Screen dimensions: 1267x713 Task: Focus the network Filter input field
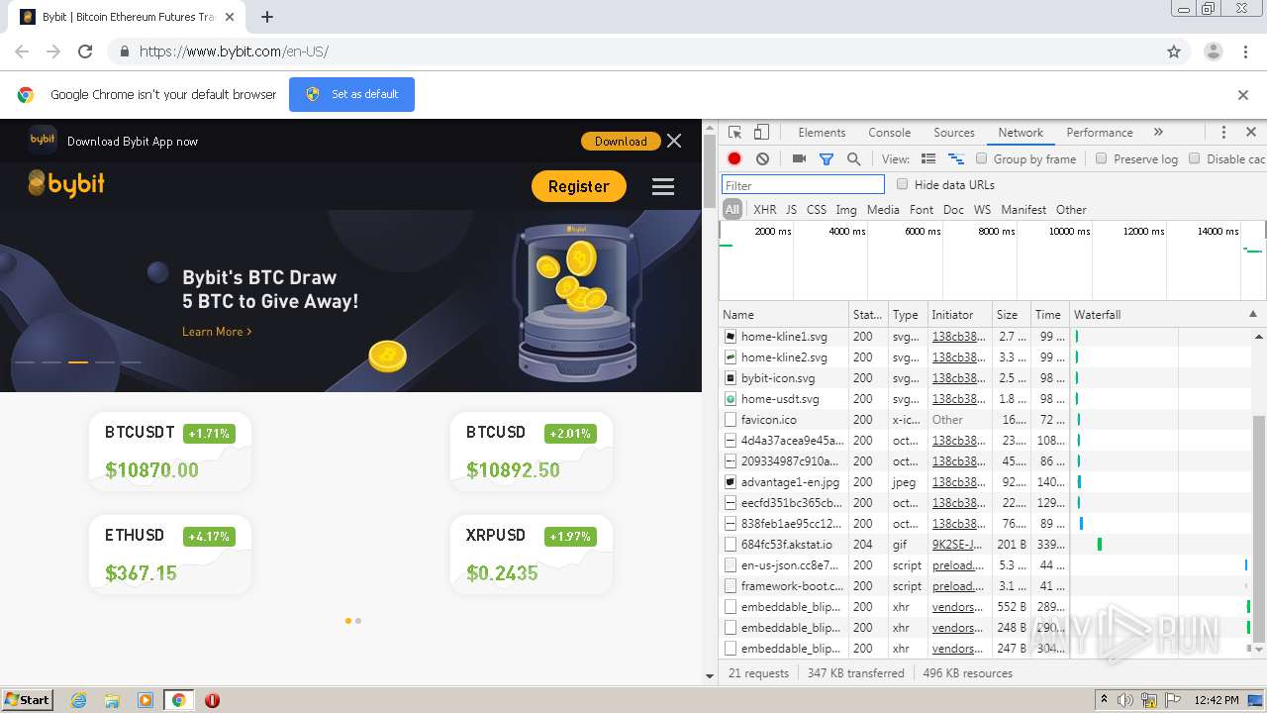tap(803, 185)
